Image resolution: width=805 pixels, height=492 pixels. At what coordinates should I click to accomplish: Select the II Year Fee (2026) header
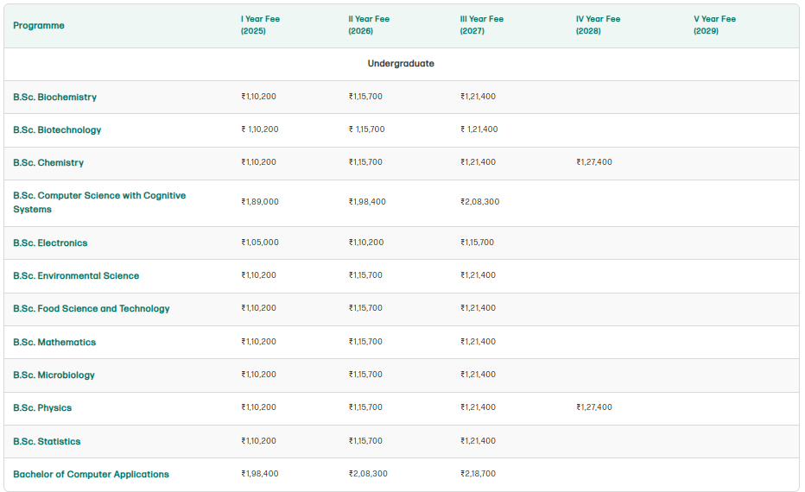(x=368, y=25)
